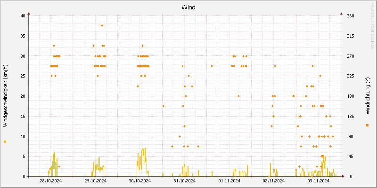
Task: Click the date label 30.10.2024
Action: (140, 181)
